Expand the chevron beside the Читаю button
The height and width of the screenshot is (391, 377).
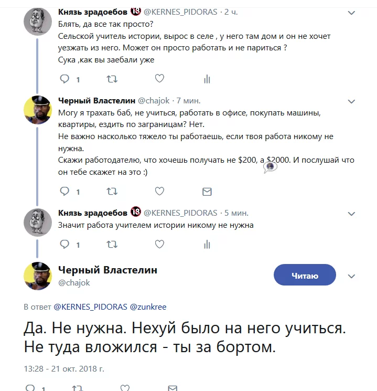tap(352, 276)
